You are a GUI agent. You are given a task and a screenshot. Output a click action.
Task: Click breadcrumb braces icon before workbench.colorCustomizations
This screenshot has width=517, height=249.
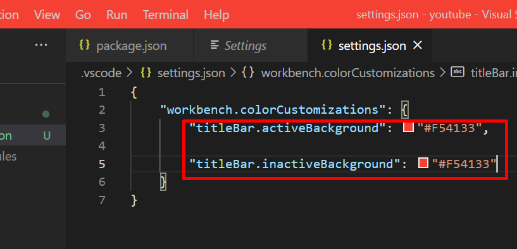point(248,73)
